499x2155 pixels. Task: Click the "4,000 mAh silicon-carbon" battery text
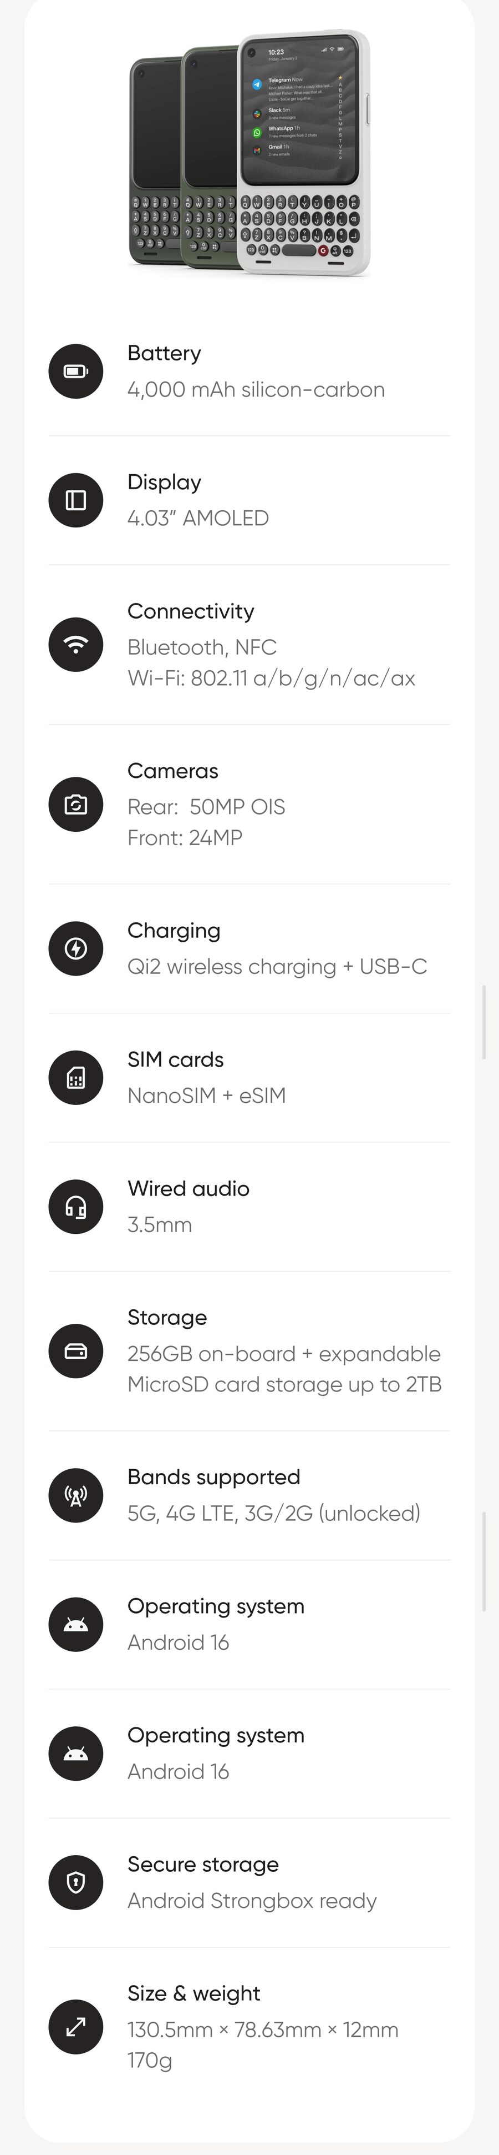[256, 390]
